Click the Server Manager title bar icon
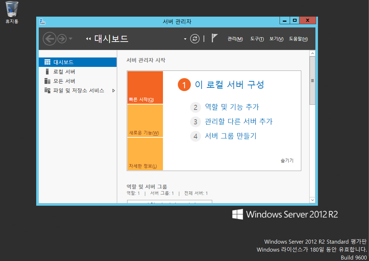This screenshot has width=369, height=261. click(42, 22)
